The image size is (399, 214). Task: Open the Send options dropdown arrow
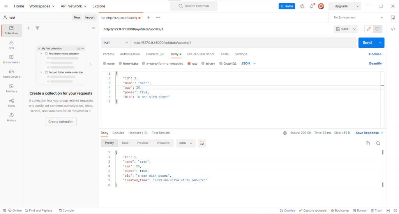point(380,43)
